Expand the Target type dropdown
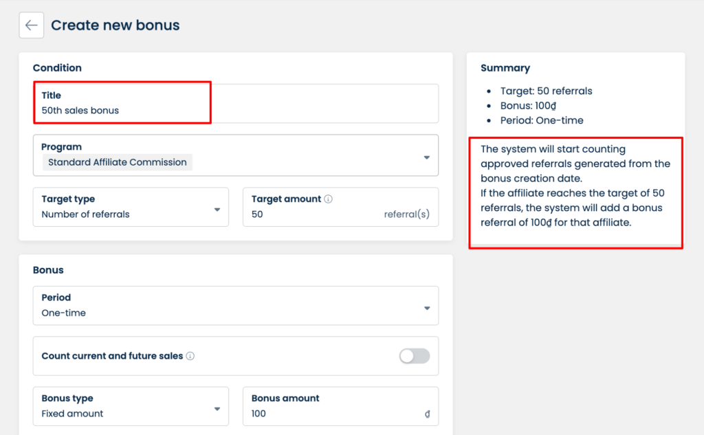 click(x=217, y=210)
